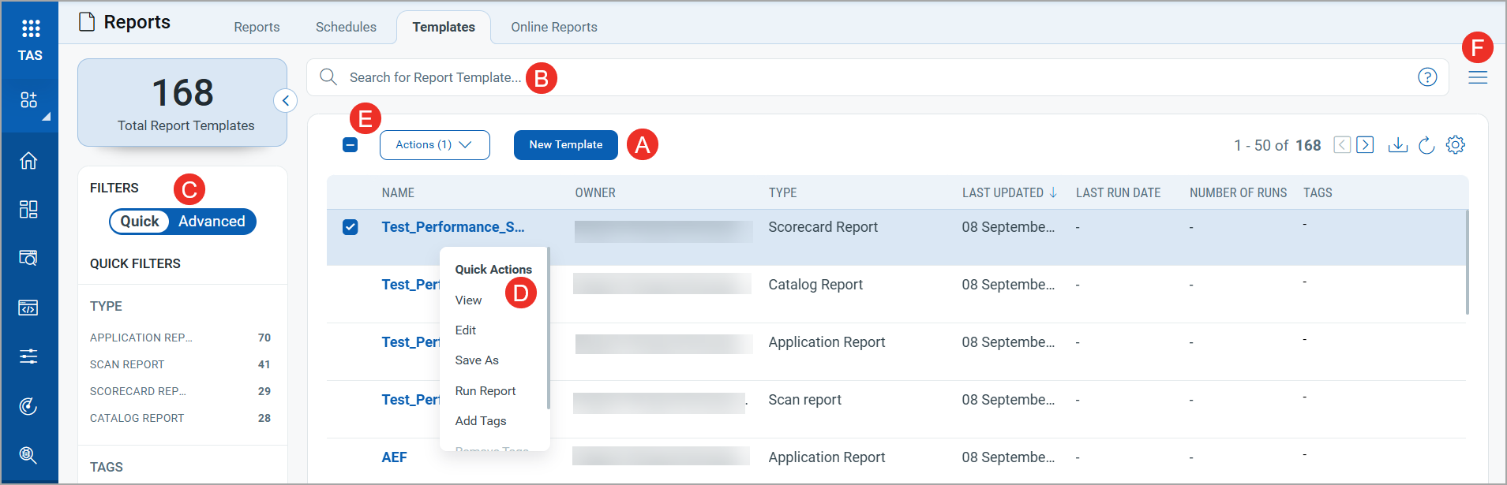Open the AEF template link
Image resolution: width=1507 pixels, height=485 pixels.
[x=394, y=457]
